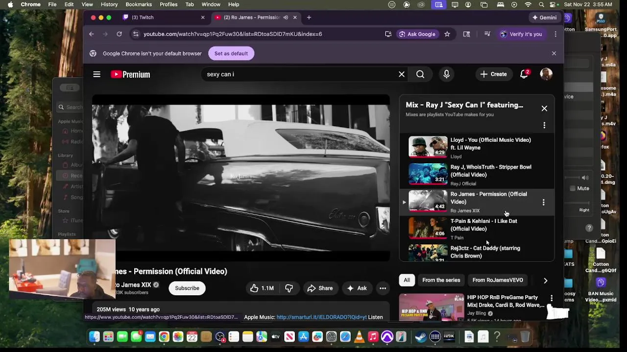Select the All filter chip
Image resolution: width=627 pixels, height=352 pixels.
(407, 280)
